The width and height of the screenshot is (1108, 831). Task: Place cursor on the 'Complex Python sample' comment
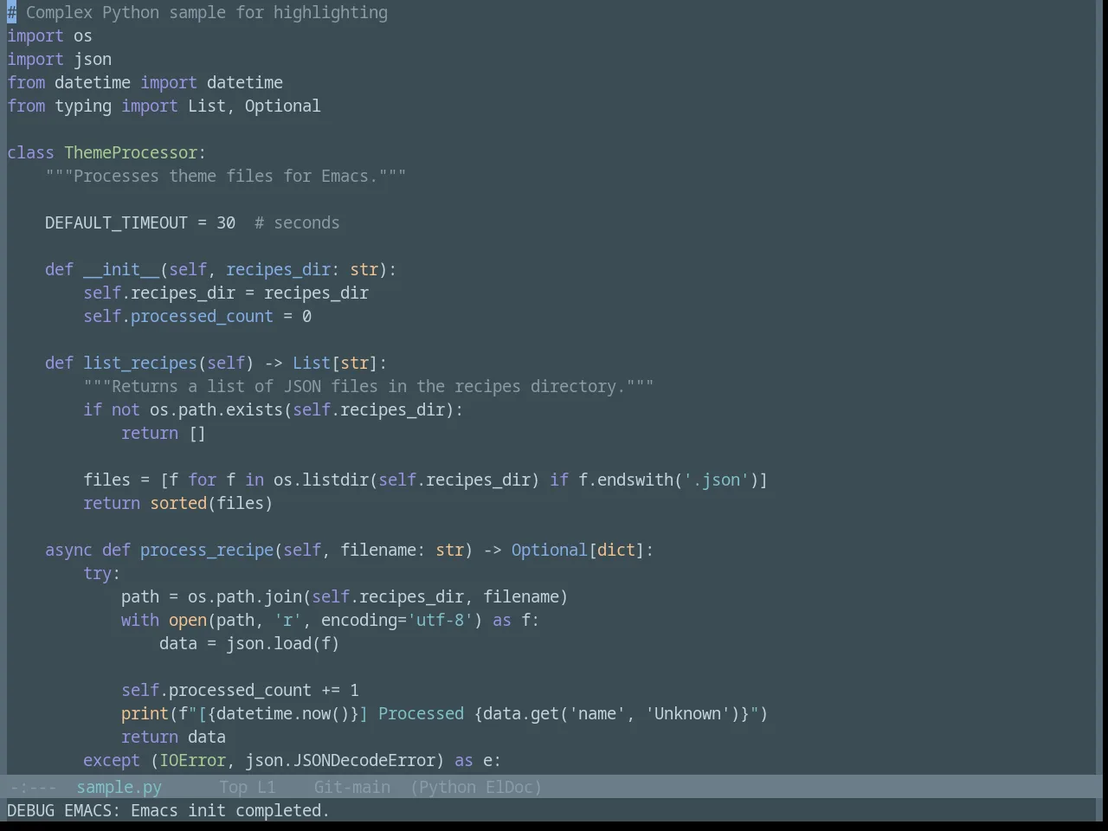(197, 12)
